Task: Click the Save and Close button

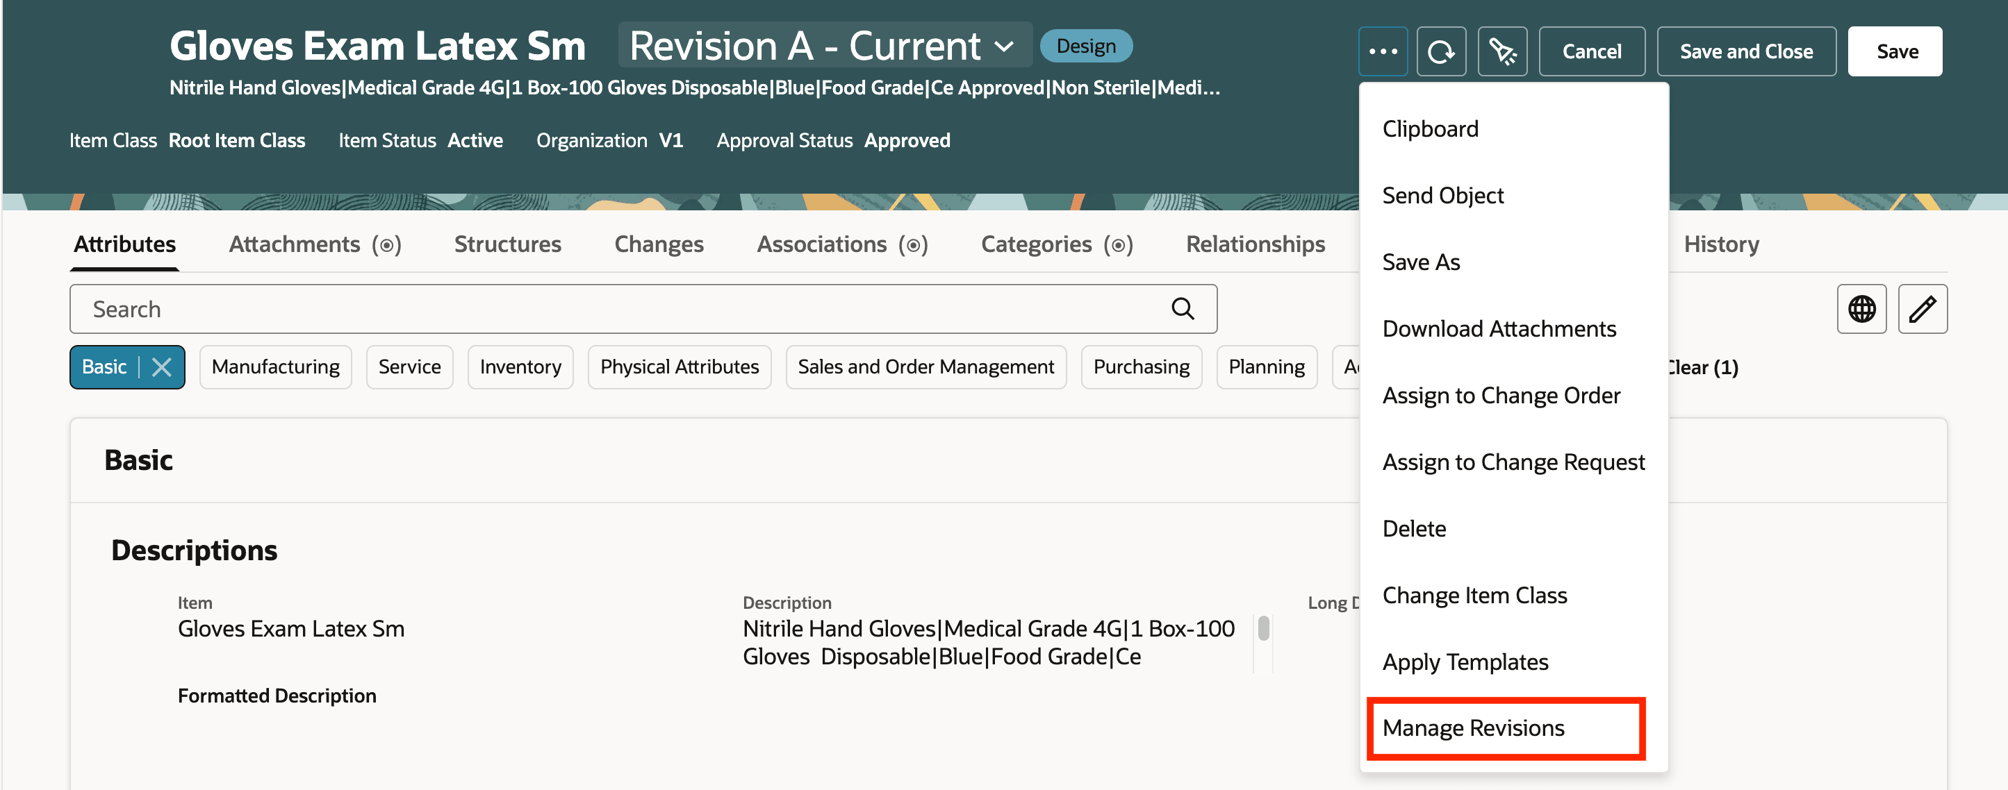Action: (1746, 51)
